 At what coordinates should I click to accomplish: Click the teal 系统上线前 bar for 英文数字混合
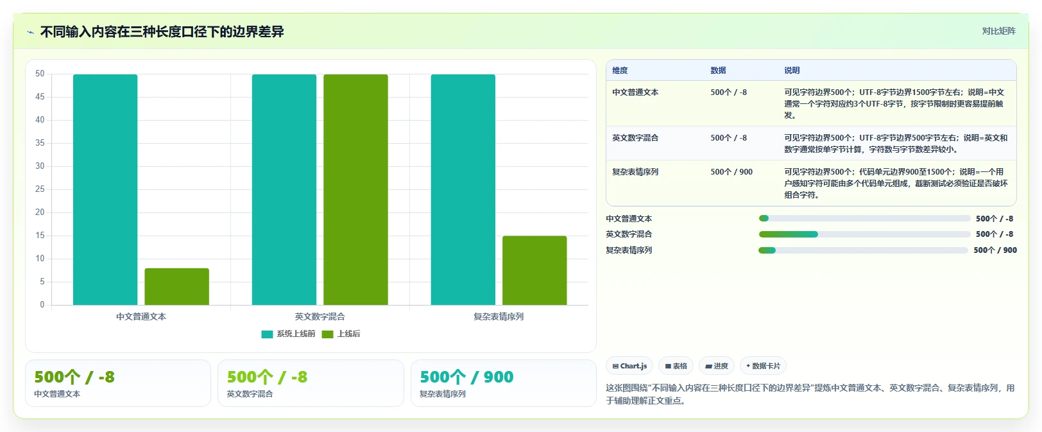284,189
